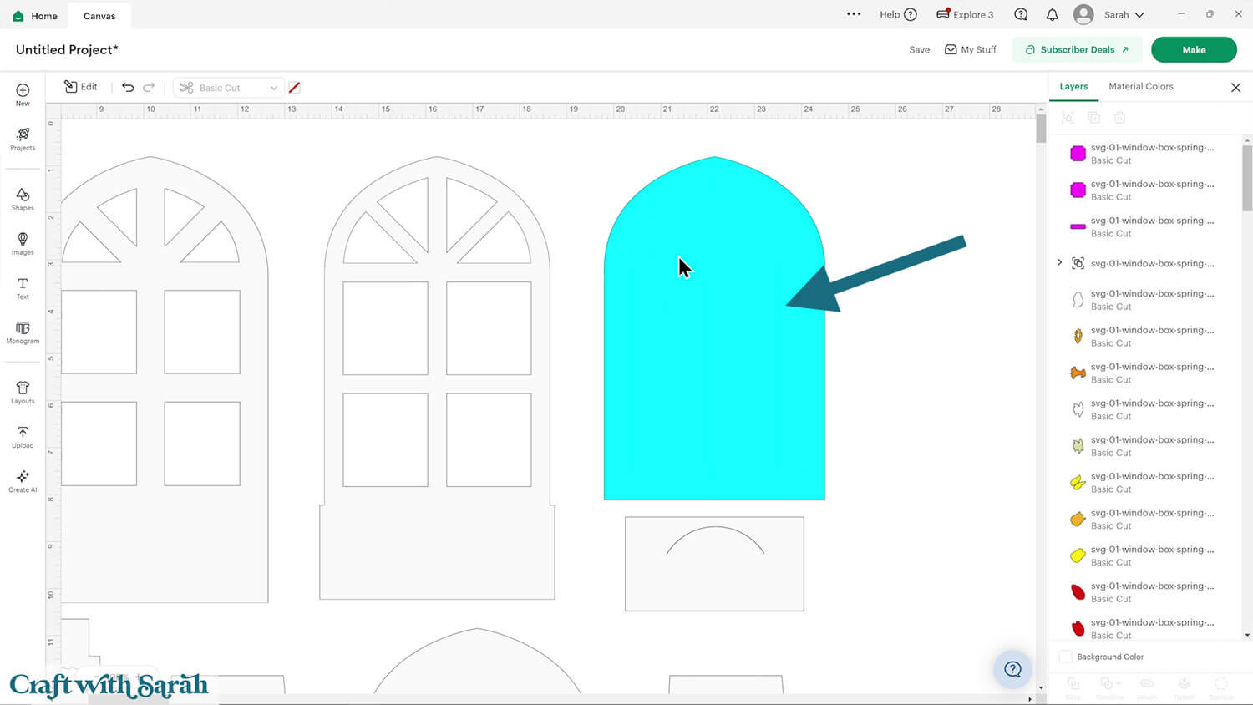Click the Upload icon
The height and width of the screenshot is (705, 1253).
point(23,437)
